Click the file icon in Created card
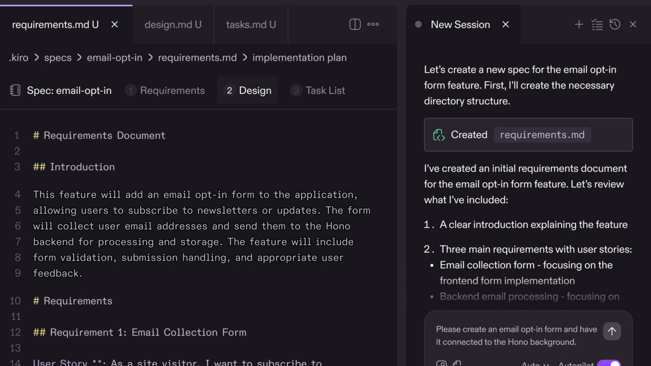651x366 pixels. pos(439,135)
